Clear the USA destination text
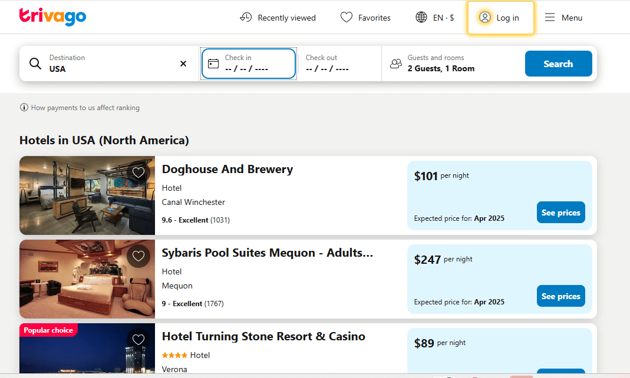Image resolution: width=630 pixels, height=378 pixels. click(183, 64)
